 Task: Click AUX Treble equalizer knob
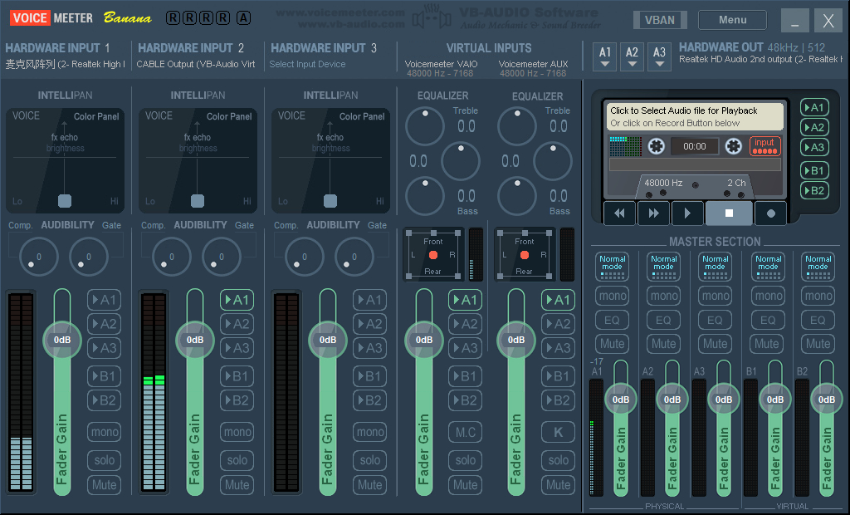[517, 126]
